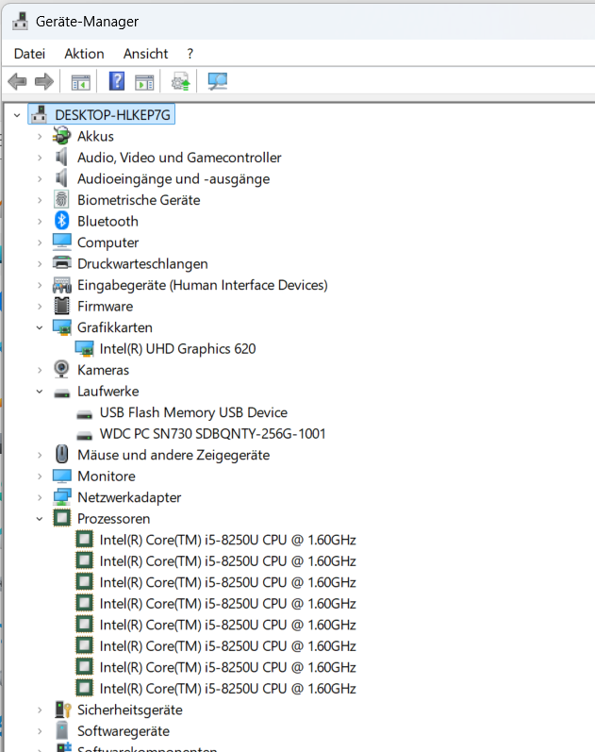Open the Datei menu
The image size is (595, 752).
tap(30, 53)
